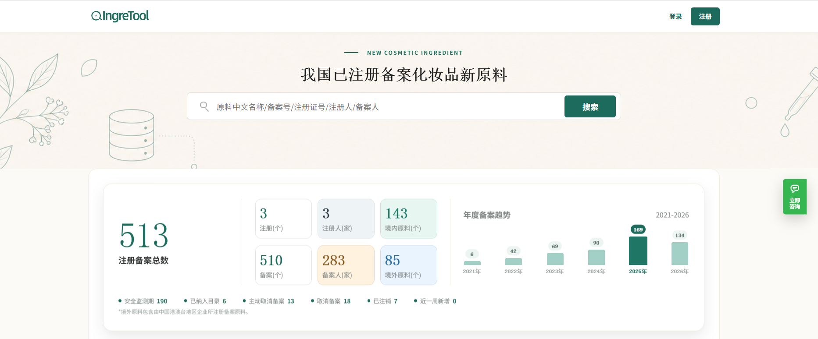Click the 注册 button
The height and width of the screenshot is (339, 818).
pos(705,17)
